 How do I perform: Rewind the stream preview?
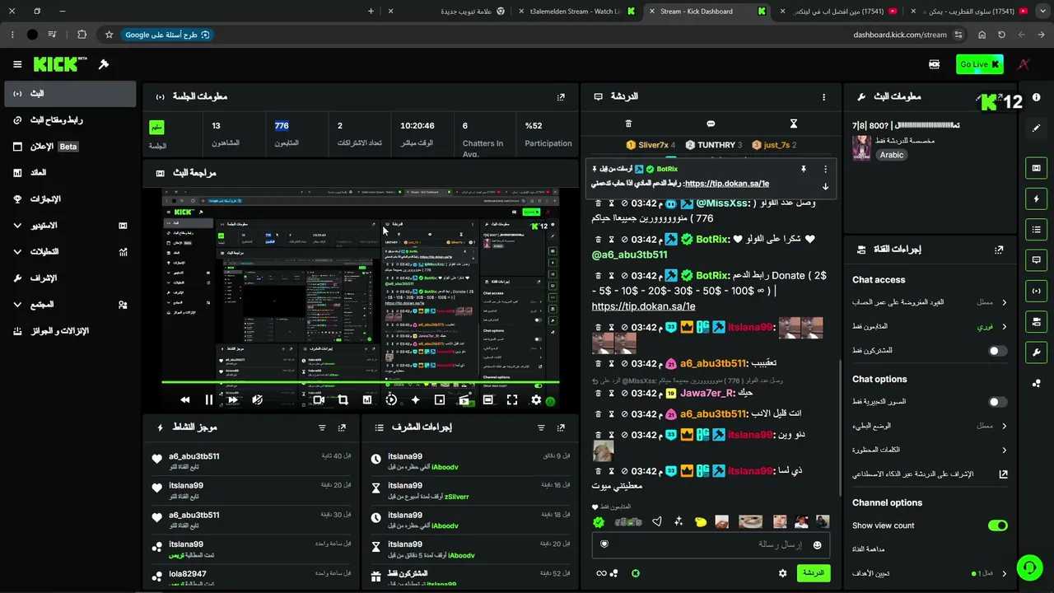(x=185, y=399)
